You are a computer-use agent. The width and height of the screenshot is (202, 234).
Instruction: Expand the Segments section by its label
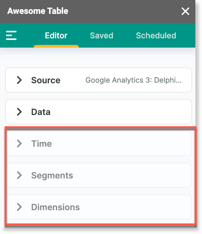click(52, 175)
